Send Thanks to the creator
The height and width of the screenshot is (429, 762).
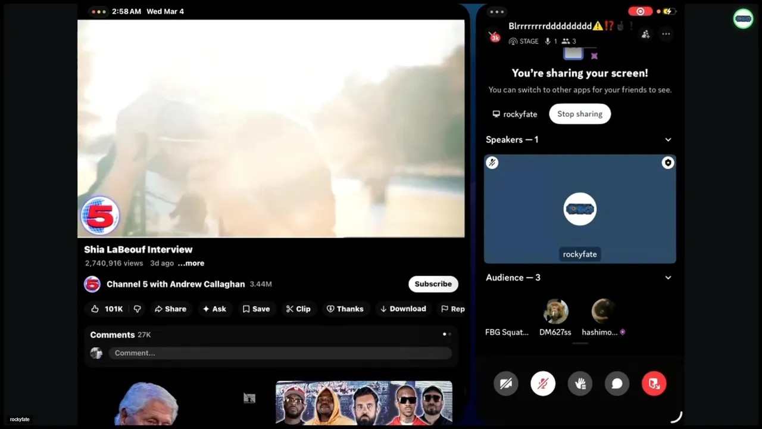coord(345,309)
